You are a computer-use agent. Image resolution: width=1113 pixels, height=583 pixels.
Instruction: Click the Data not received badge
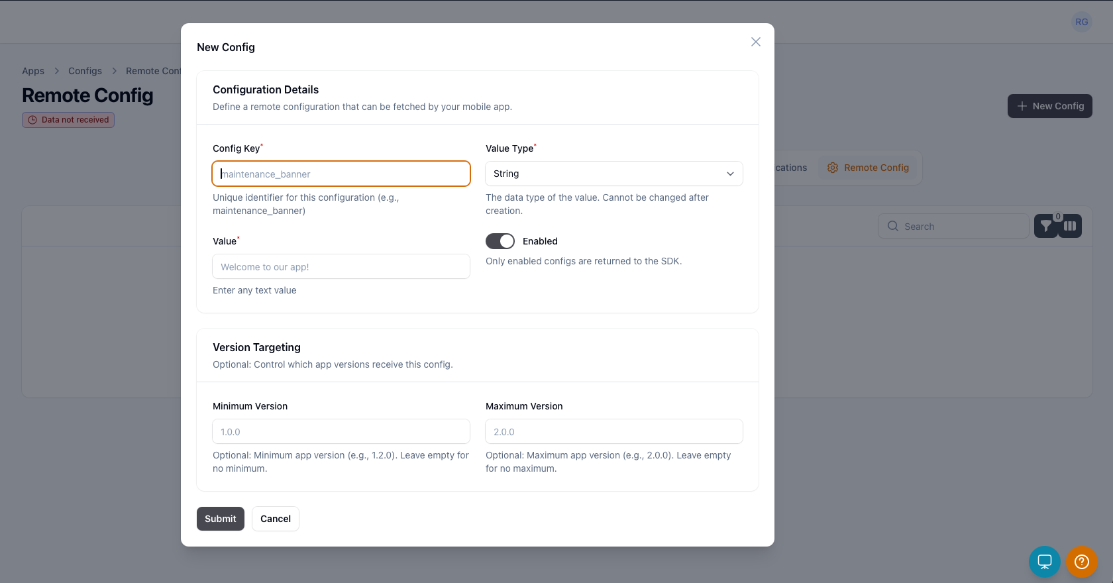click(x=68, y=120)
